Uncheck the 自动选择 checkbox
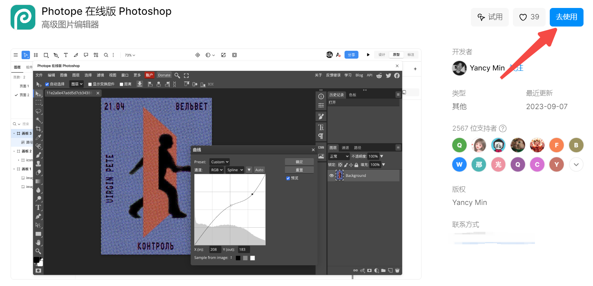The width and height of the screenshot is (593, 286). coord(47,84)
